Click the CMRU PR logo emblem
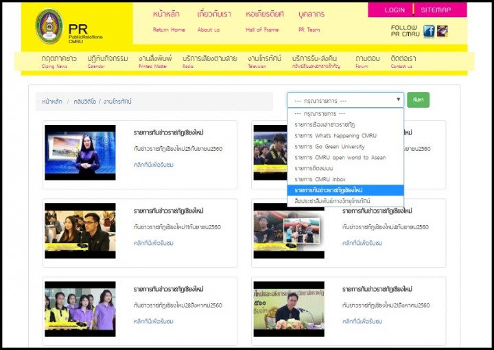The height and width of the screenshot is (350, 494). pyautogui.click(x=49, y=26)
